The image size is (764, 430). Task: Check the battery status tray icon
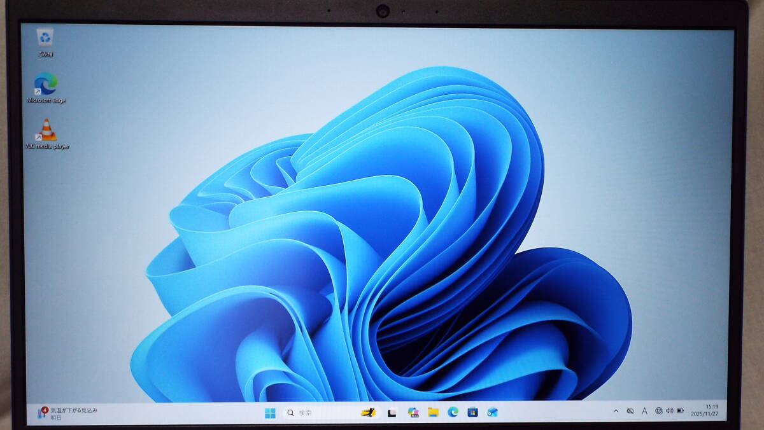point(680,411)
